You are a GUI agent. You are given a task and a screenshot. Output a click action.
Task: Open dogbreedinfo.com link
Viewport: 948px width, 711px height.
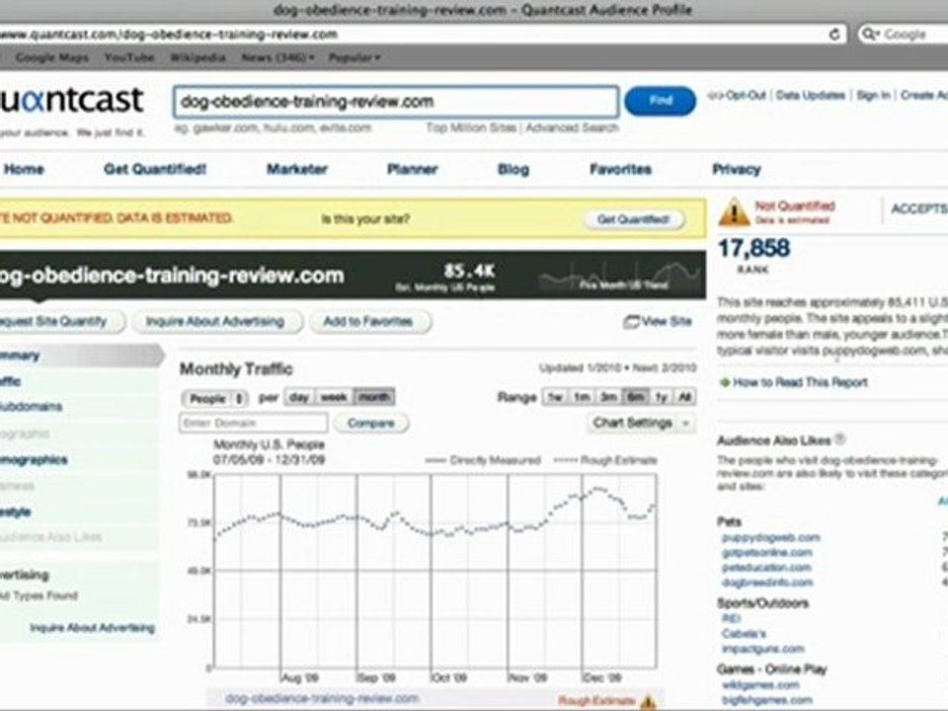coord(767,583)
